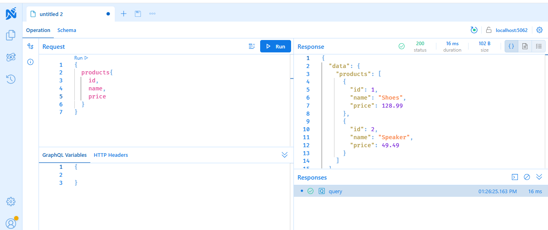Image resolution: width=548 pixels, height=230 pixels.
Task: Click the products field in the query
Action: tap(96, 72)
